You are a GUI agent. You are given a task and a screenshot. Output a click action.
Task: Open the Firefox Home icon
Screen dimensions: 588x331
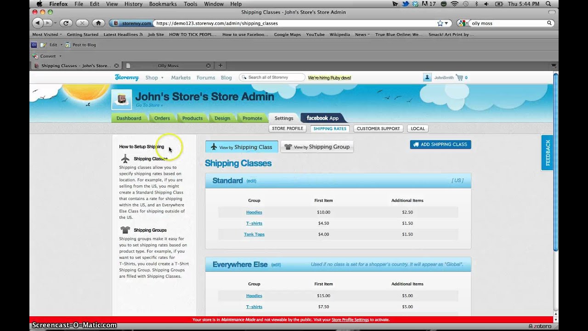pos(98,23)
